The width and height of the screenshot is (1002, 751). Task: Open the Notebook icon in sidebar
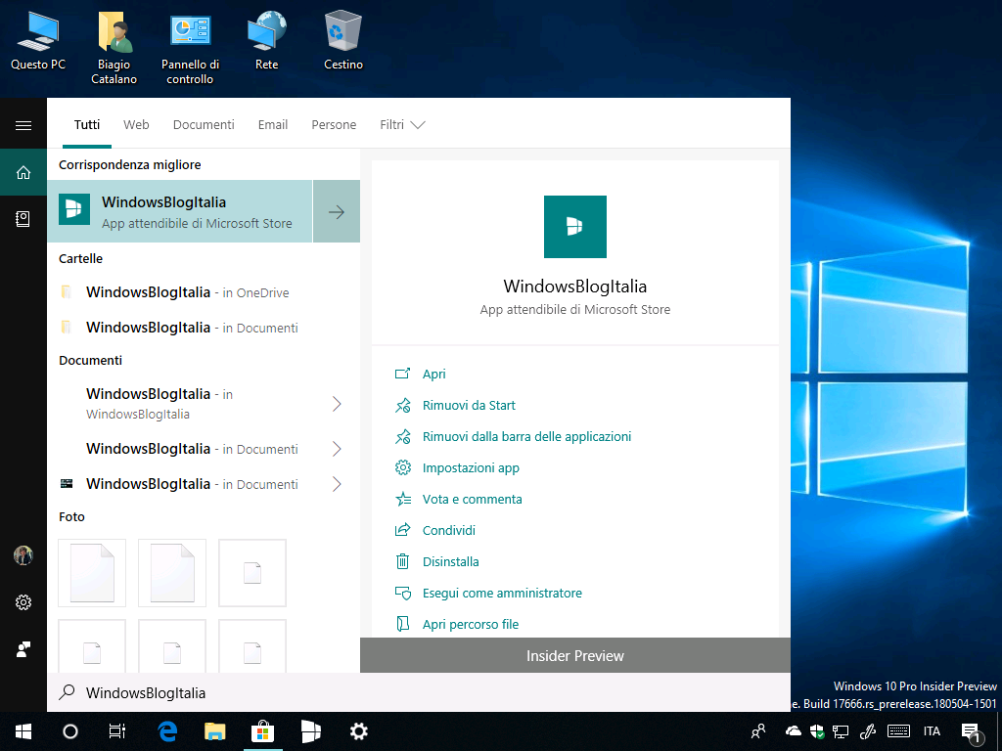coord(23,219)
